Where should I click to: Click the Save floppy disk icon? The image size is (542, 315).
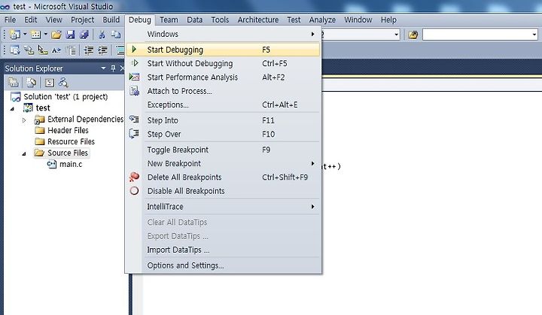pyautogui.click(x=71, y=34)
